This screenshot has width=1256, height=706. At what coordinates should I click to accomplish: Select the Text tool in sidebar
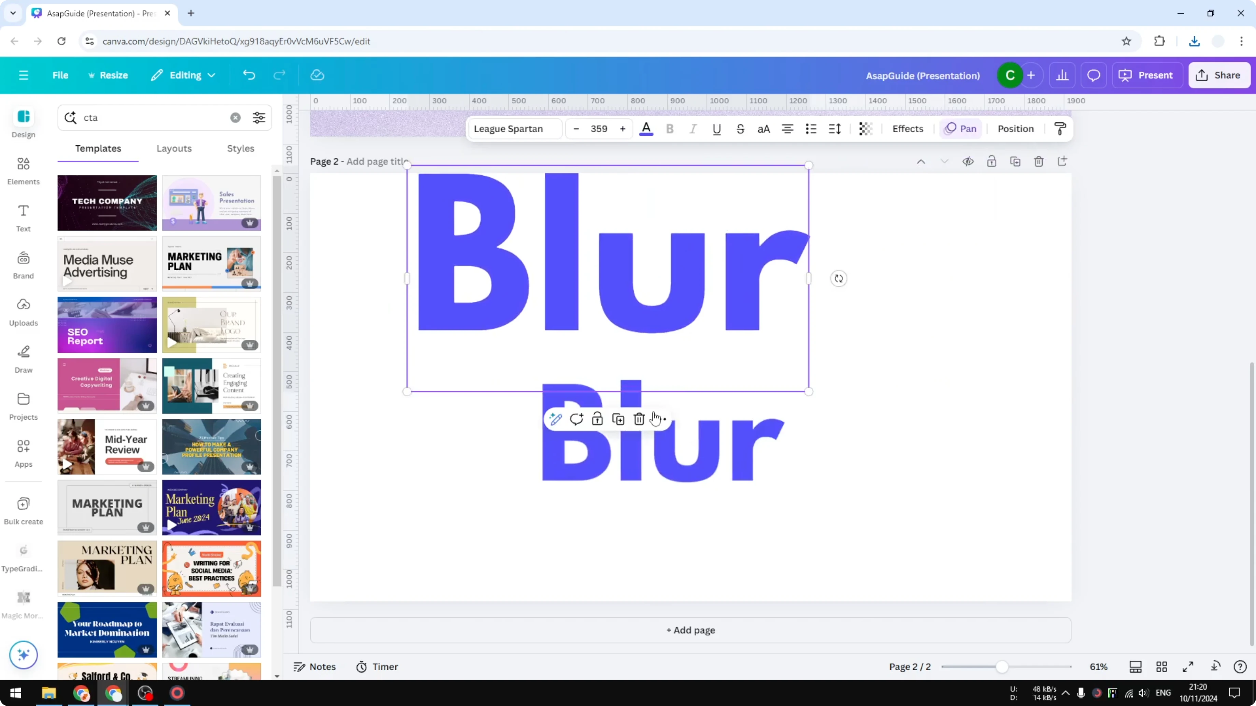(x=23, y=217)
